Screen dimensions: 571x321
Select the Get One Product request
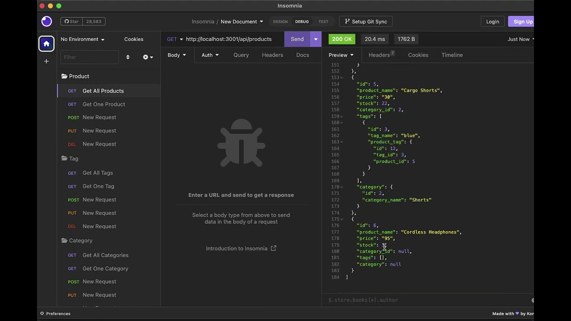click(109, 104)
